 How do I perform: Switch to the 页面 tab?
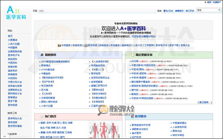35,11
